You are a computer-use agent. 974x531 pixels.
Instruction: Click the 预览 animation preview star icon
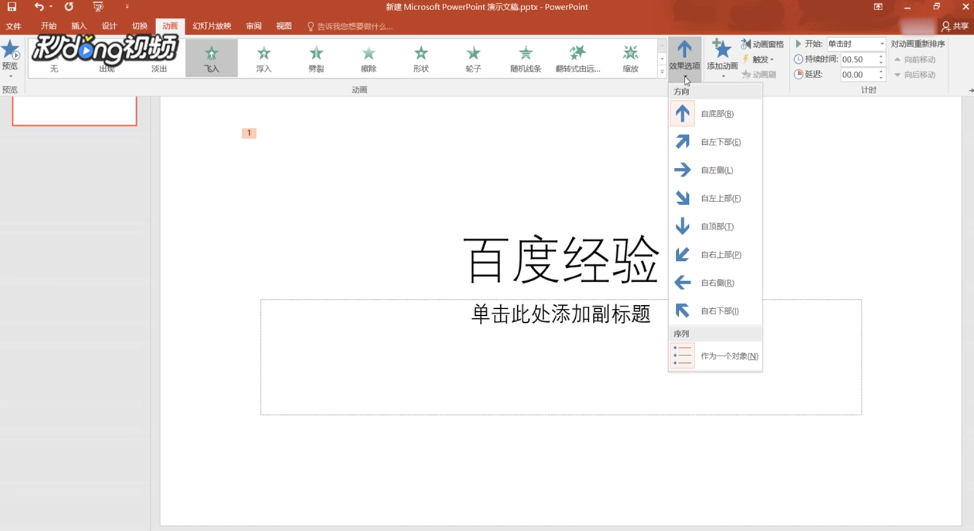10,50
